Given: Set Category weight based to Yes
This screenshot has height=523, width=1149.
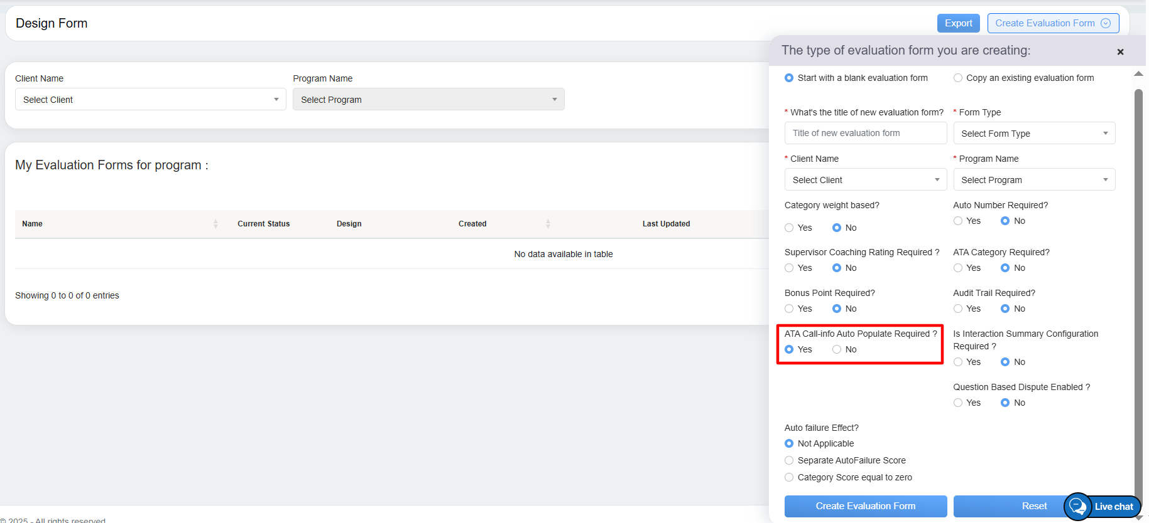Looking at the screenshot, I should click(790, 228).
